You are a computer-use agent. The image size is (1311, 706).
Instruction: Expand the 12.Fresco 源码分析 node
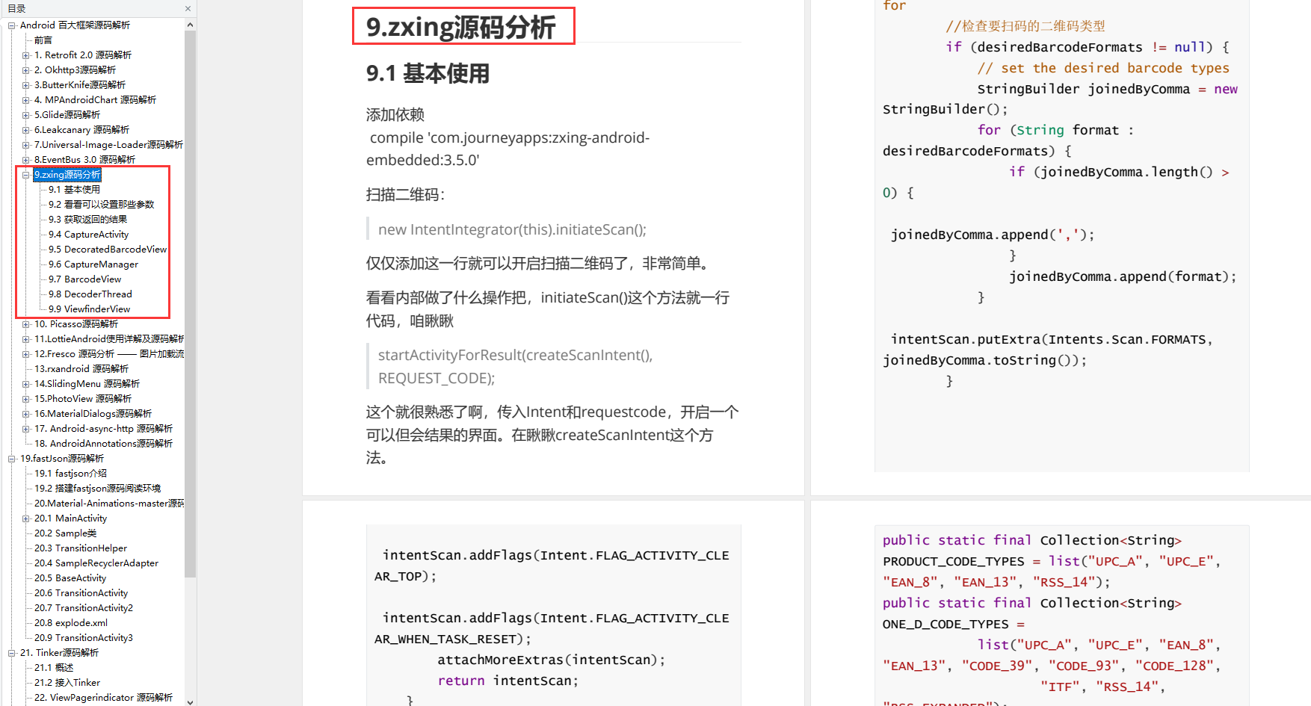click(26, 354)
